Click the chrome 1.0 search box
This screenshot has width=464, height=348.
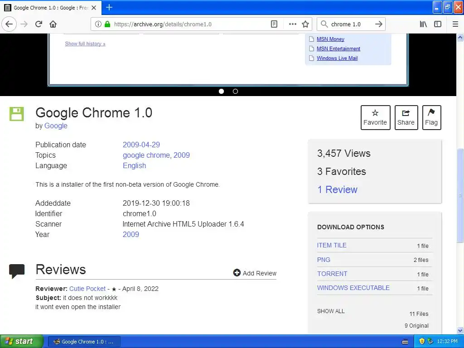click(x=351, y=24)
